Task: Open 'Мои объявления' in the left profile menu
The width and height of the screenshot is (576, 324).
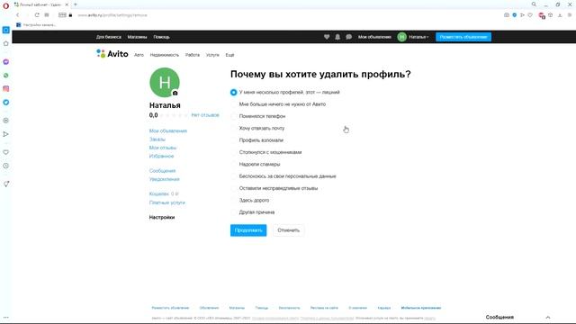Action: tap(168, 130)
